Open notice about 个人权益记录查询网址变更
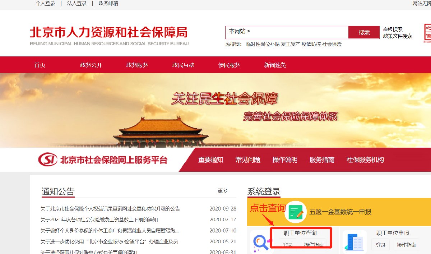 (x=110, y=209)
